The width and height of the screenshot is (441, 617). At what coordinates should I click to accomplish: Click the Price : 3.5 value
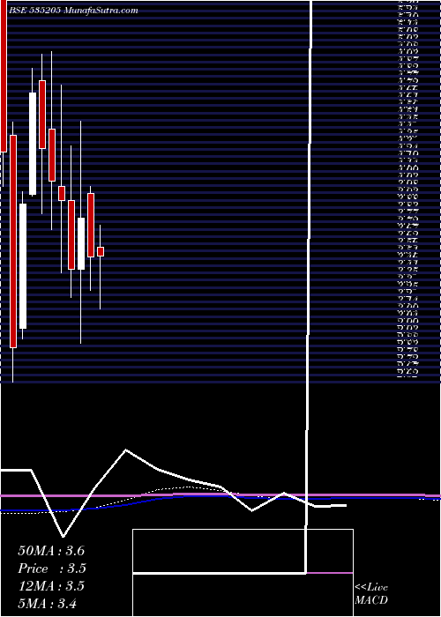click(52, 569)
